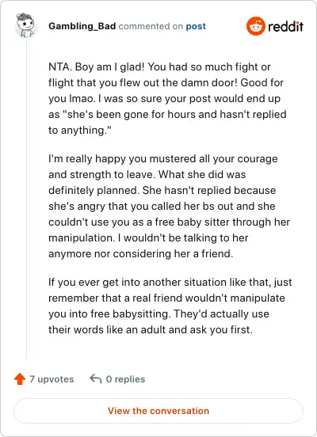This screenshot has height=437, width=317.
Task: Click the reply arrow icon
Action: pyautogui.click(x=96, y=379)
